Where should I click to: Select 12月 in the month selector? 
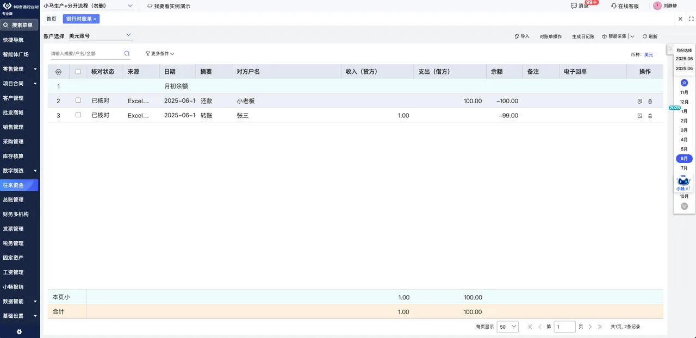[x=684, y=102]
